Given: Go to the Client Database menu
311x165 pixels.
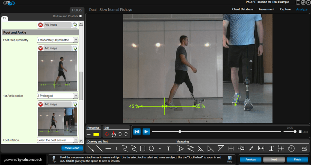Looking at the screenshot, I should 243,9.
